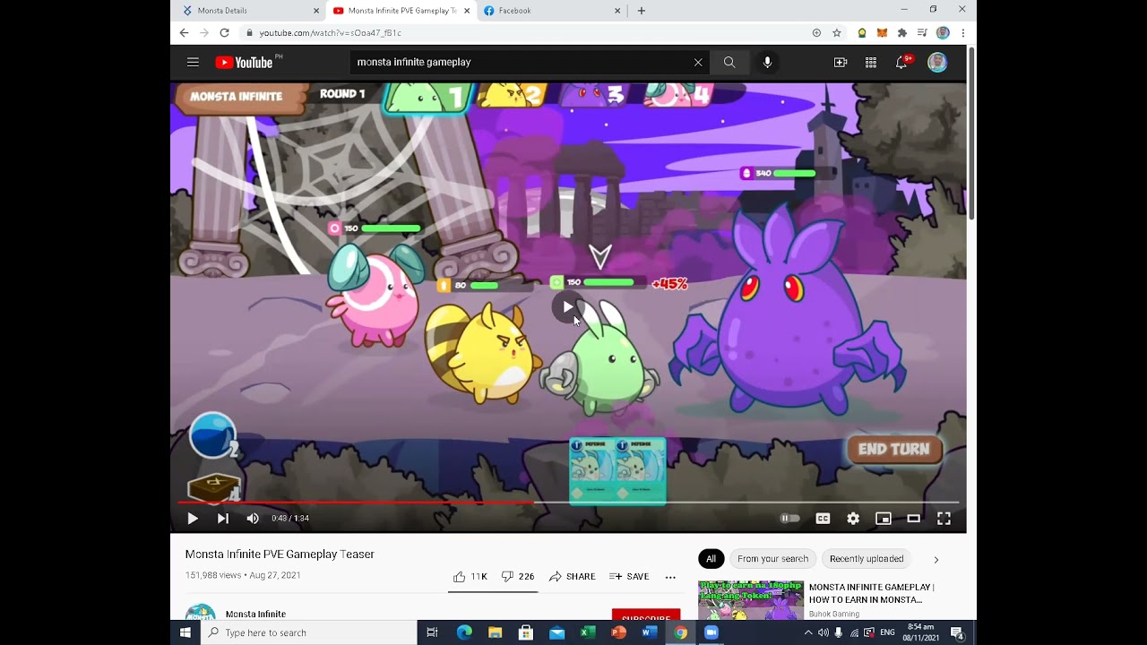
Task: Click the large center play button
Action: click(x=567, y=307)
